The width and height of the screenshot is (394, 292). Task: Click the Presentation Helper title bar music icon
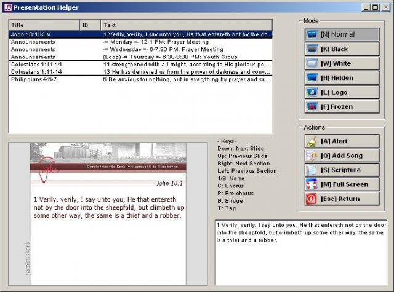point(8,7)
